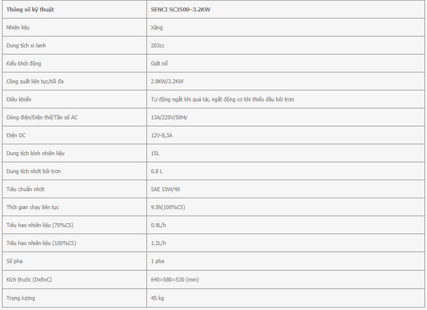Click the 'Tiêu chuẩn nhớt' label
The height and width of the screenshot is (310, 427).
(25, 189)
